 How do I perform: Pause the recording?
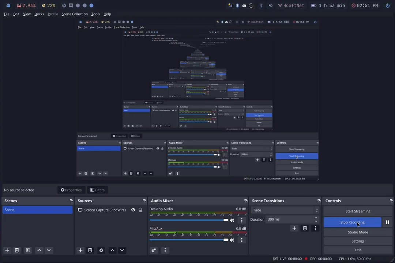click(387, 222)
